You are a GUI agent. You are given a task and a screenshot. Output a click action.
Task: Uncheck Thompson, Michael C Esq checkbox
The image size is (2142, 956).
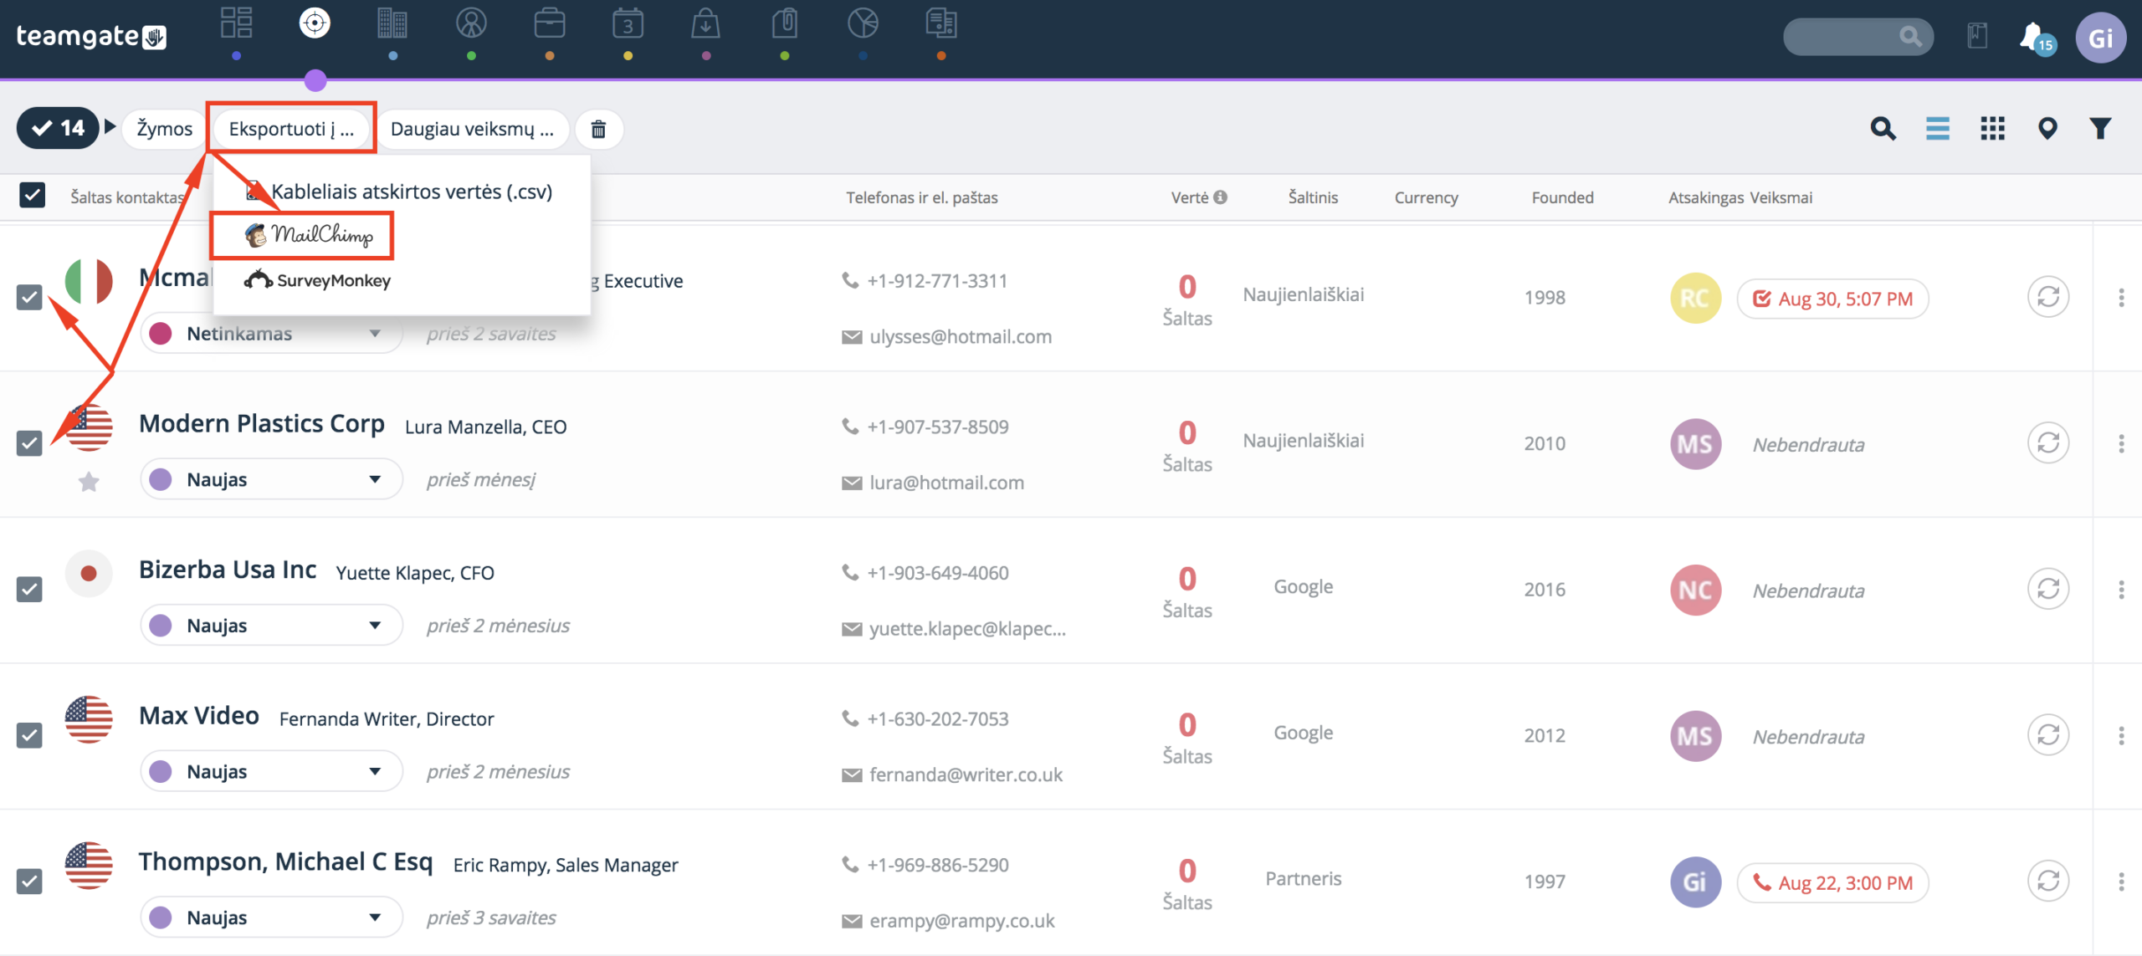tap(29, 882)
